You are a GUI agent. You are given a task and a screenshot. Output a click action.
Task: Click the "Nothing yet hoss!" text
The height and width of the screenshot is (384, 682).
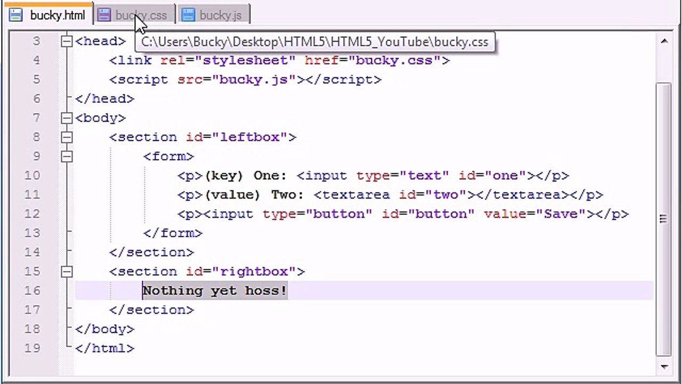click(x=215, y=291)
